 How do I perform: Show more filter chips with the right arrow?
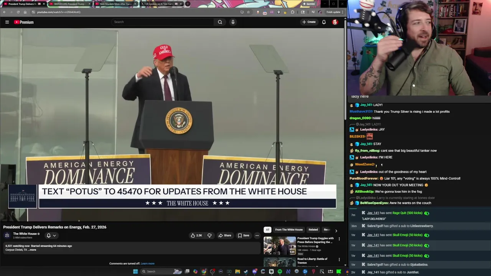pyautogui.click(x=336, y=230)
